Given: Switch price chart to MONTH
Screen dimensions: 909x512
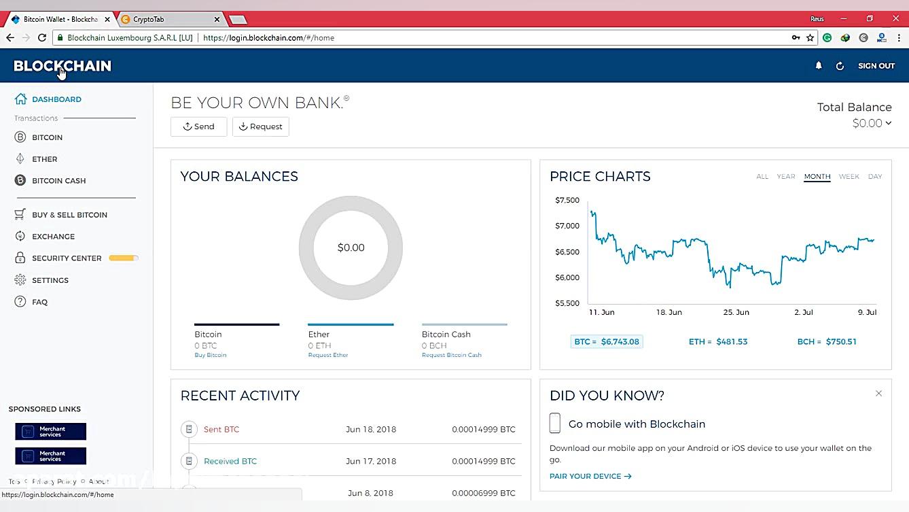Looking at the screenshot, I should click(x=817, y=177).
